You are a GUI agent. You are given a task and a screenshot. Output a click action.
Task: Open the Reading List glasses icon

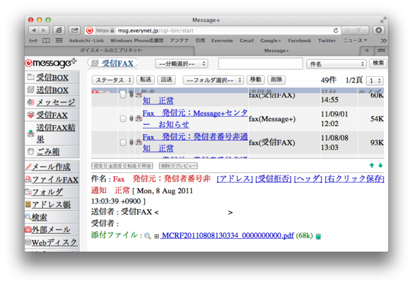[33, 41]
